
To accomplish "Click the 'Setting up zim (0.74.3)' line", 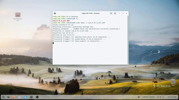I will 65,35.
